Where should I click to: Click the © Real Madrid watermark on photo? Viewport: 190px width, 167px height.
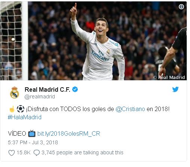click(169, 77)
